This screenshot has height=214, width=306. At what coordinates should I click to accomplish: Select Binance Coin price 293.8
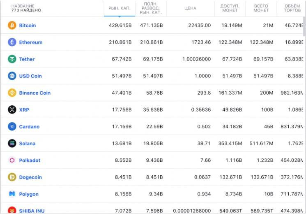coord(204,93)
